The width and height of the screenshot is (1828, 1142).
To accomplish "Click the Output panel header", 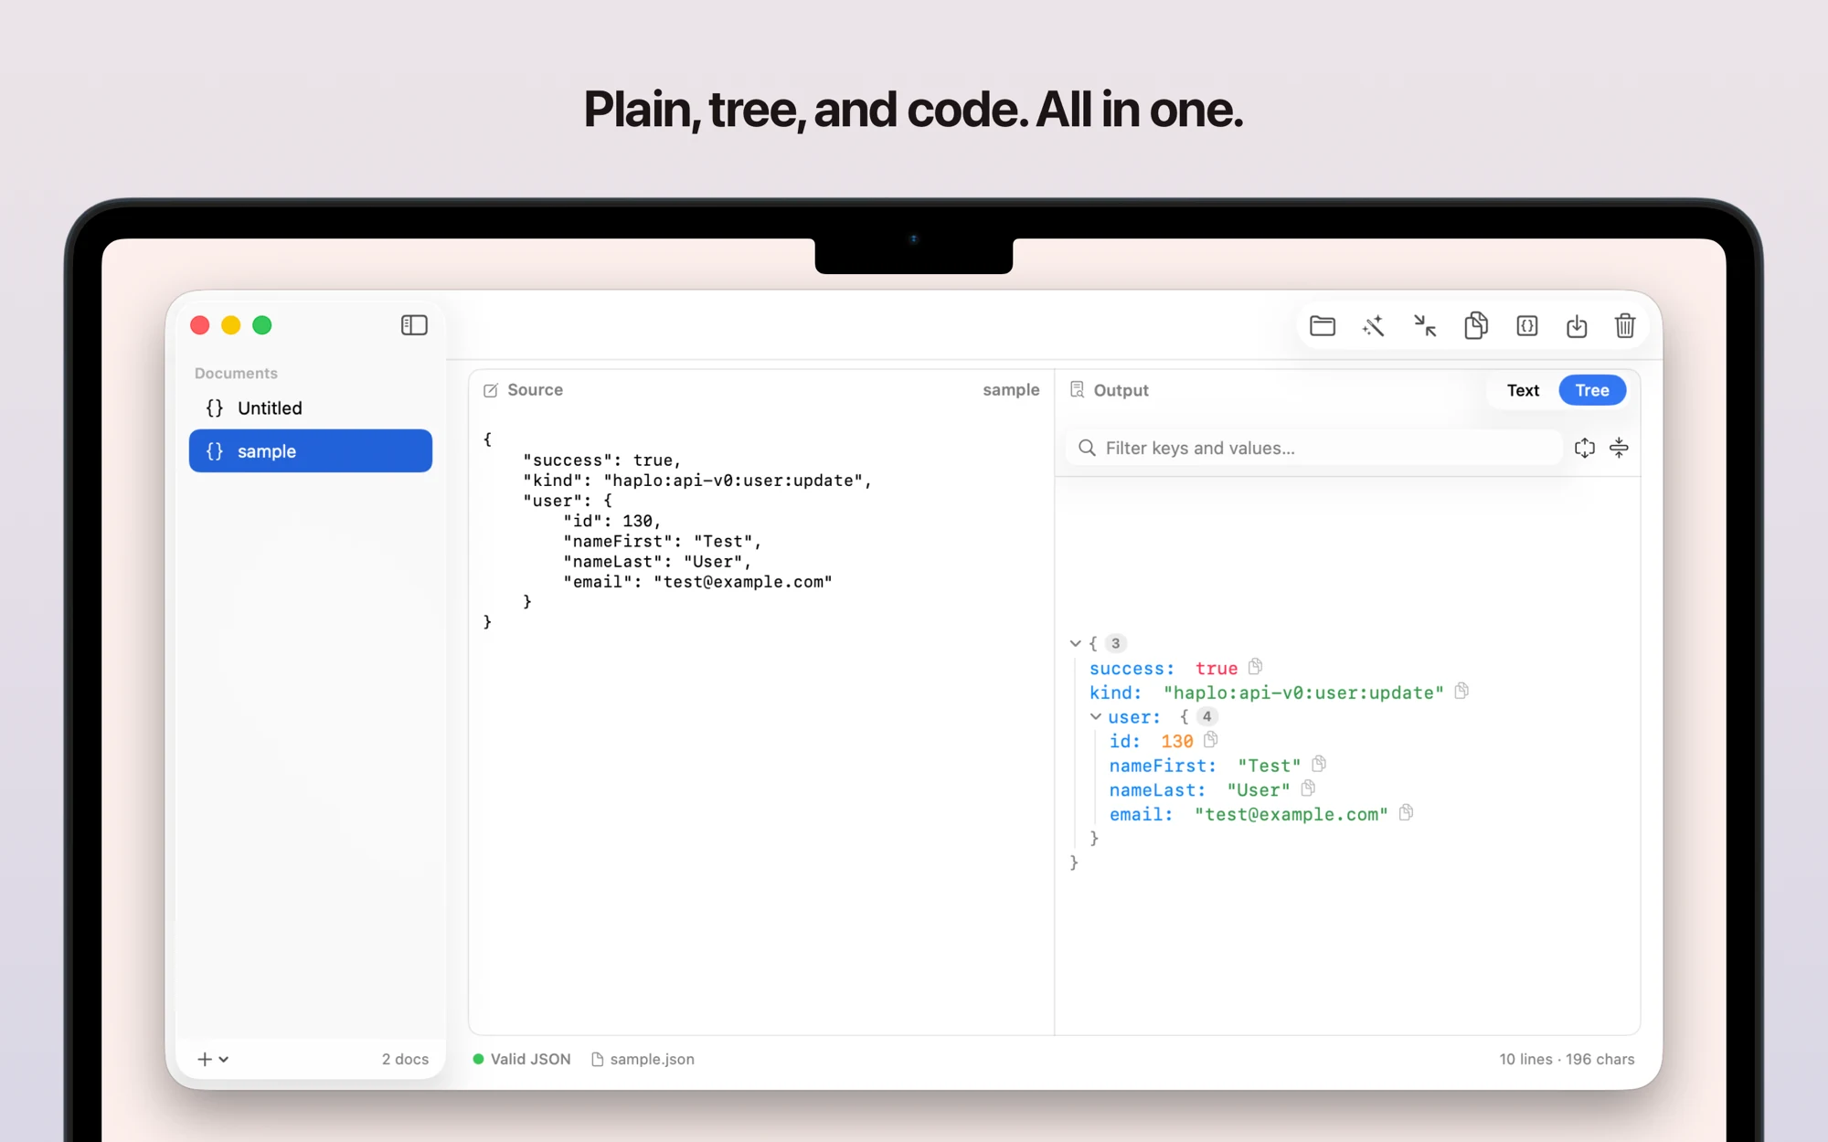I will [1110, 390].
